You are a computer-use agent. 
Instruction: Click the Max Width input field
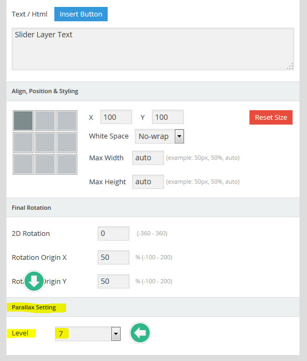pyautogui.click(x=148, y=158)
